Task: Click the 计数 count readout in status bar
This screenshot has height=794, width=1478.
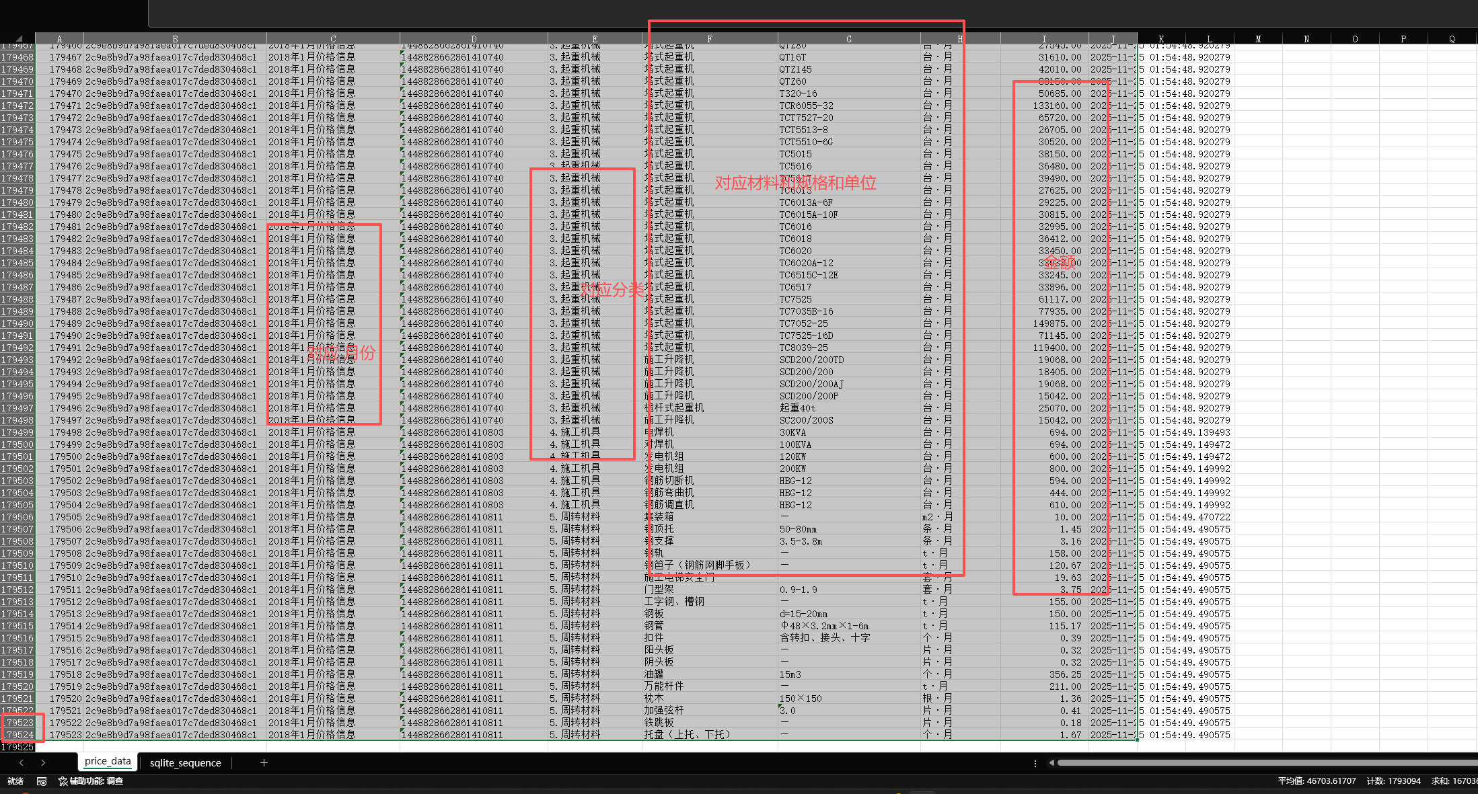Action: pyautogui.click(x=1393, y=781)
